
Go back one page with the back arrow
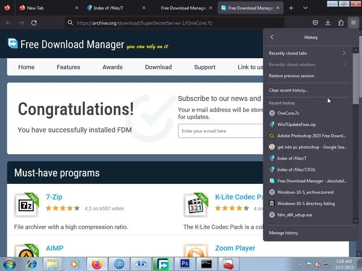(x=8, y=23)
